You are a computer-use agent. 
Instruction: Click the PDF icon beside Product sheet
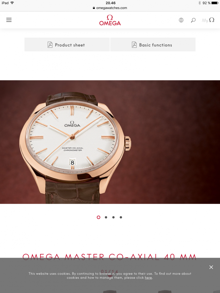(x=50, y=45)
